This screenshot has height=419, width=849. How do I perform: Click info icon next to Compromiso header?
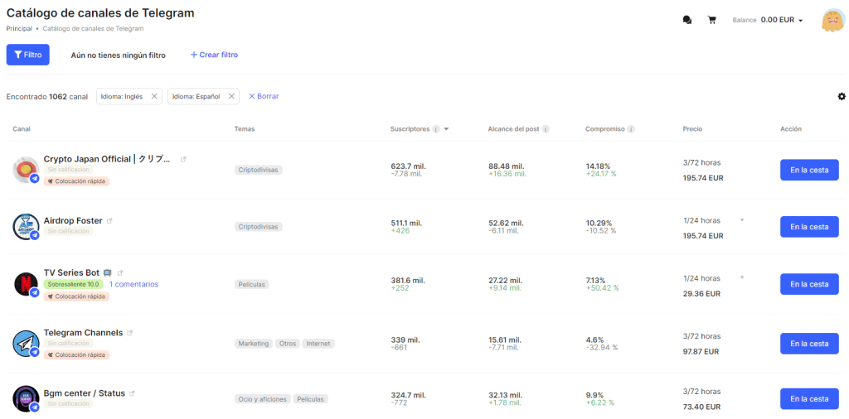pyautogui.click(x=631, y=129)
